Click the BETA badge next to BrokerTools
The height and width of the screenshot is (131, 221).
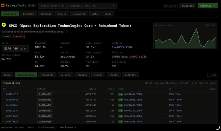pos(32,6)
